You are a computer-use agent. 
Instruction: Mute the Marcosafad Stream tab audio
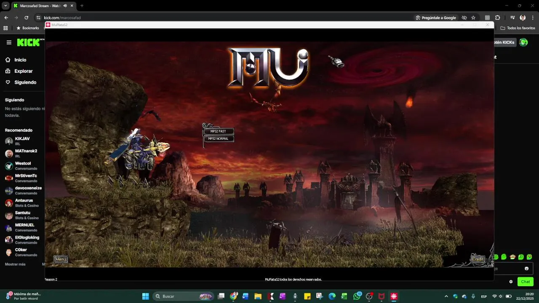(x=65, y=6)
